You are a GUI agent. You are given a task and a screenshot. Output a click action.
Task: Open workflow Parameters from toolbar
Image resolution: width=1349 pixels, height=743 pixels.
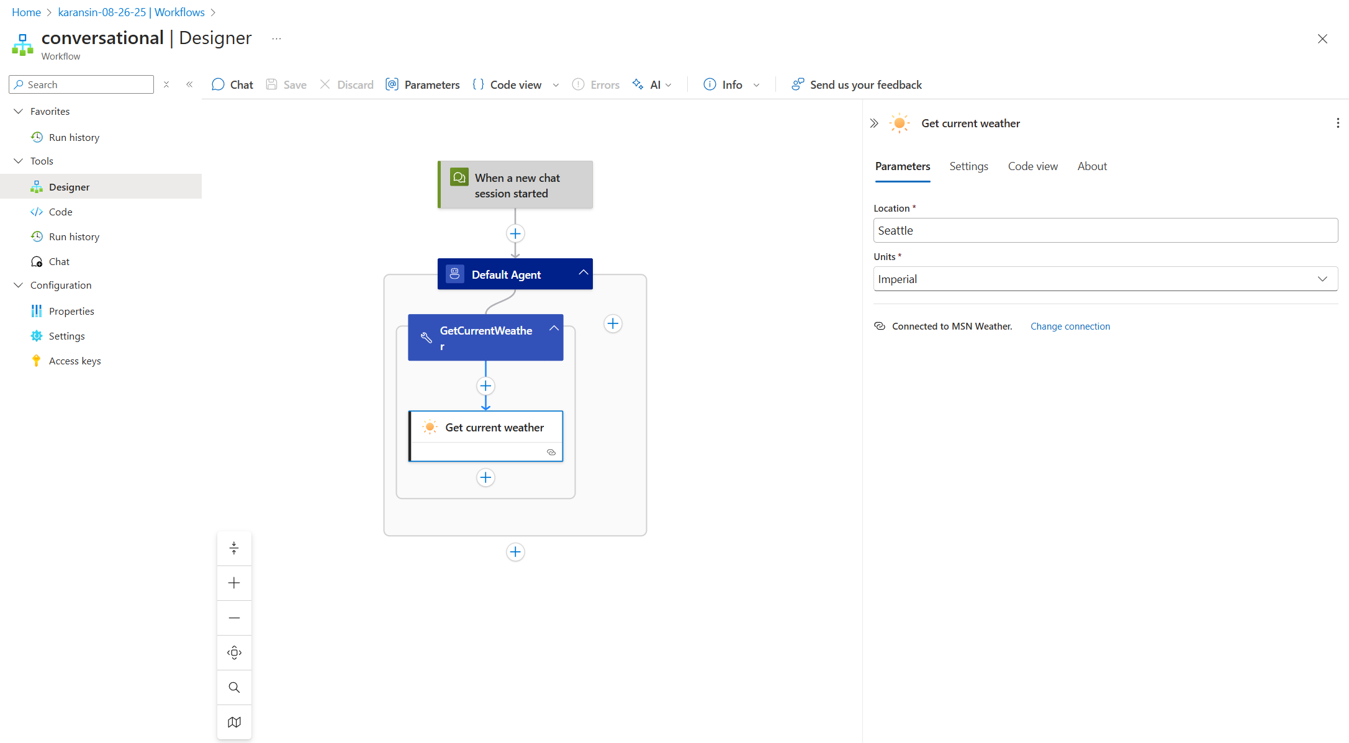[423, 84]
